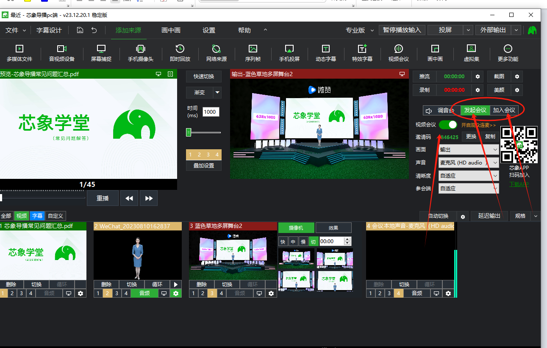Expand the 画面 输出 dropdown
Screen dimensions: 547x348
pyautogui.click(x=469, y=150)
